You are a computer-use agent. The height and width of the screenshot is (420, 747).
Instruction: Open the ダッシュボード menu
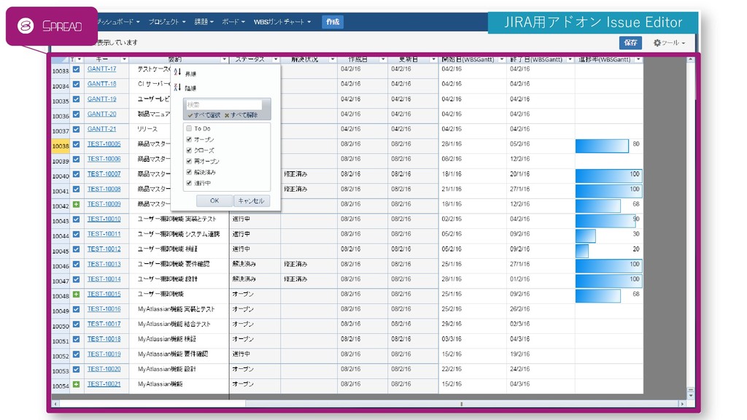point(119,22)
